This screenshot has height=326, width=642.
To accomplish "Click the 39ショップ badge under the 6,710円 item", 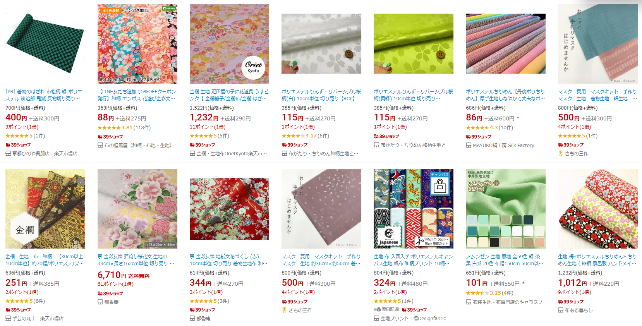I will [x=110, y=293].
